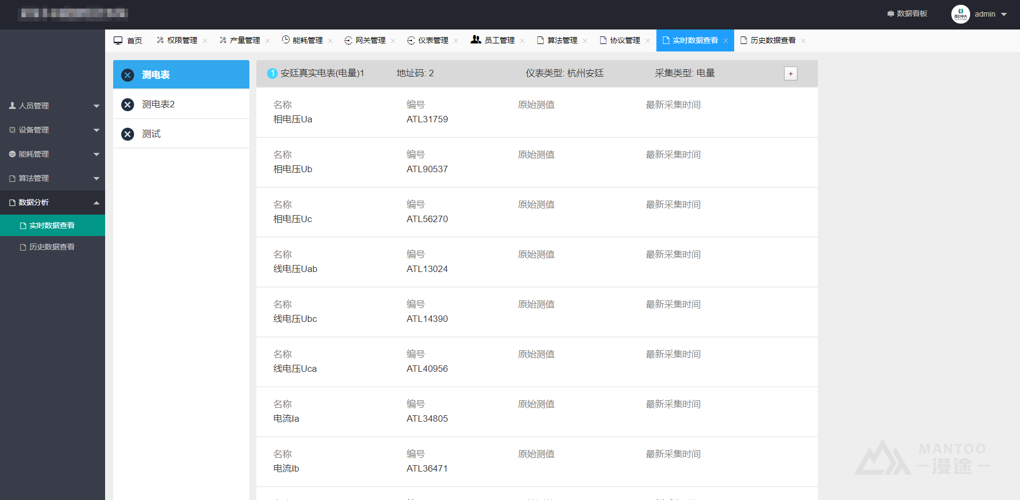Click the circled X icon beside 测试
Viewport: 1020px width, 500px height.
click(128, 134)
